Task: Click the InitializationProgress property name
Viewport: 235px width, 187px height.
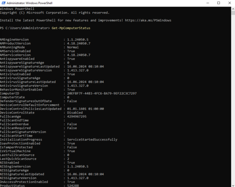Action: (x=21, y=140)
